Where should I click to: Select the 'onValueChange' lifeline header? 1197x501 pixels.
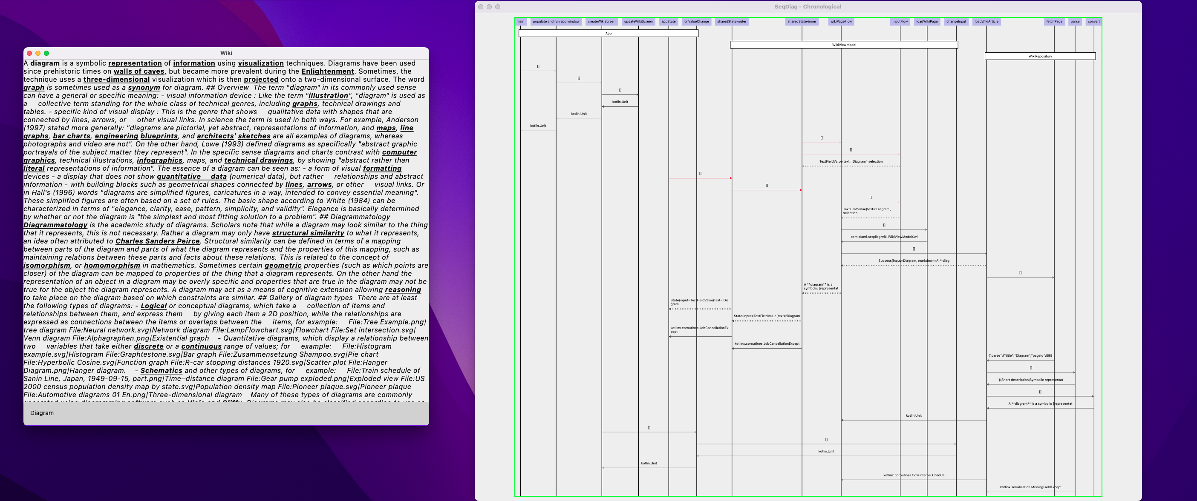[x=697, y=21]
